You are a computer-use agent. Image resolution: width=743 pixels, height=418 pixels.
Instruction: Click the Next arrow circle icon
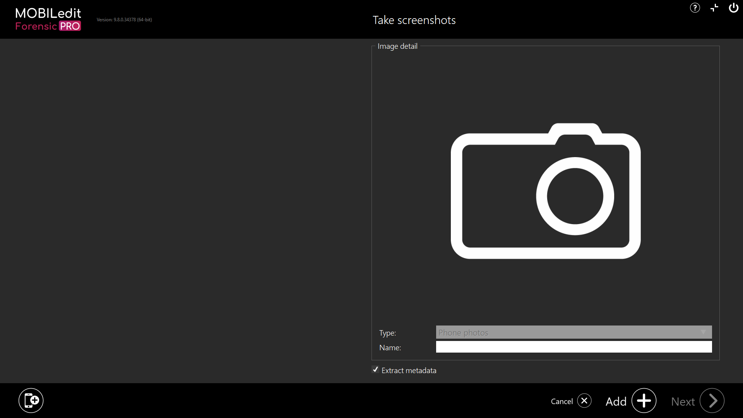point(712,401)
